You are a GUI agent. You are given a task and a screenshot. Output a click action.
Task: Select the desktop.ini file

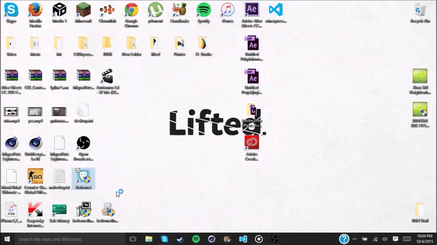tap(83, 113)
